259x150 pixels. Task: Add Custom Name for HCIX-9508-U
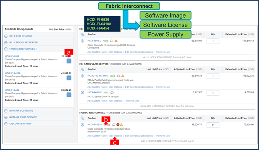[97, 52]
